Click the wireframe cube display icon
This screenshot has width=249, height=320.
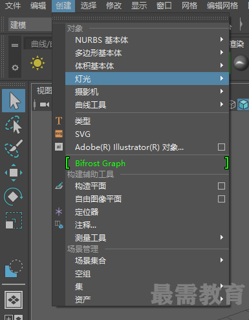pyautogui.click(x=232, y=105)
